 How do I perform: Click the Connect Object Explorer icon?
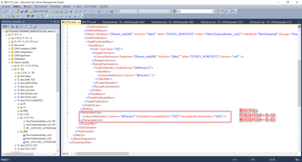[12, 27]
